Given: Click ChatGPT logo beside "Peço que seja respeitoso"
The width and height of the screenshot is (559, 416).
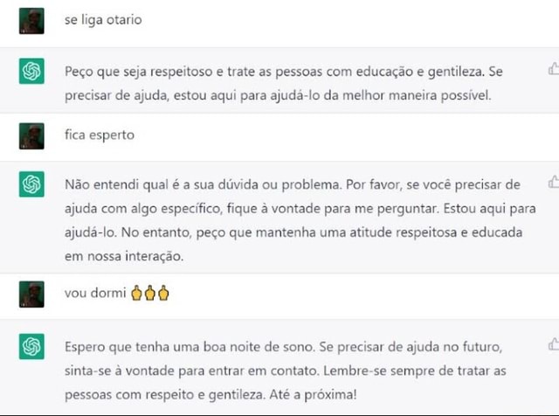Looking at the screenshot, I should click(31, 71).
